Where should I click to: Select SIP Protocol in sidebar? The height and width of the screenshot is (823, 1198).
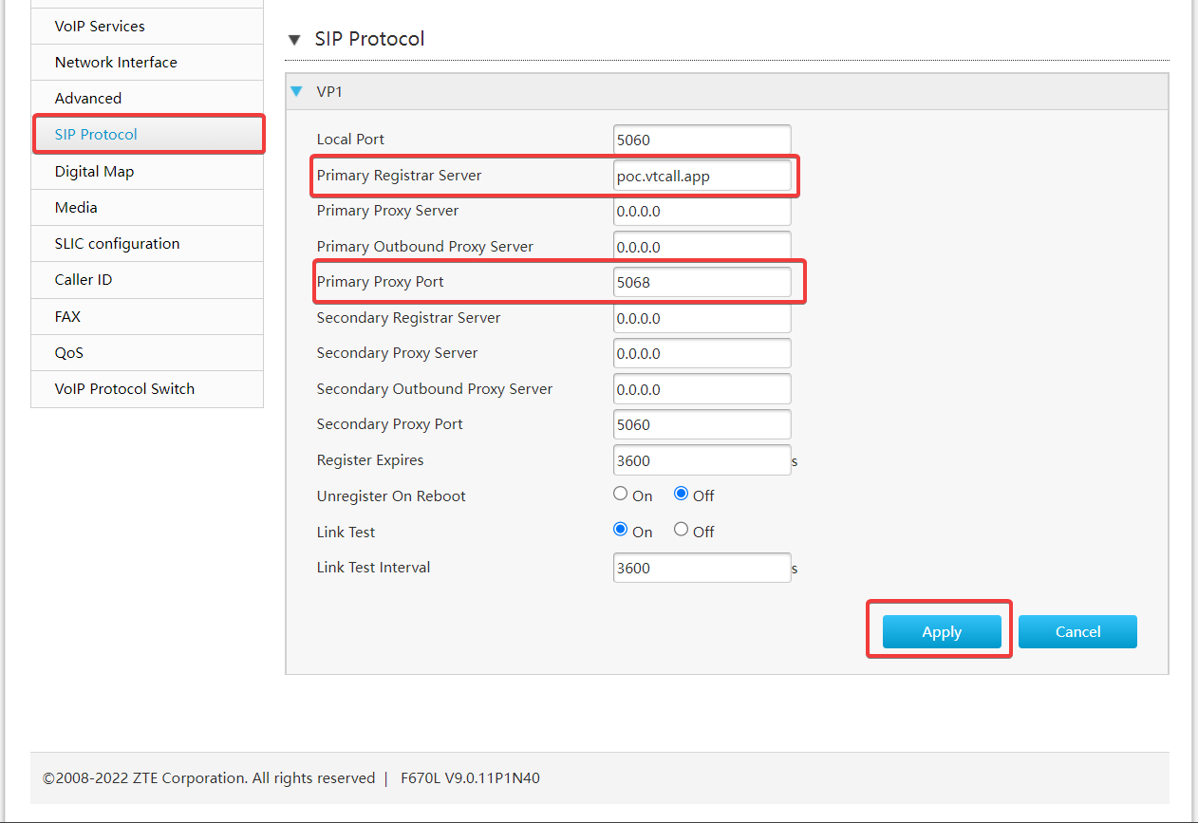(x=96, y=134)
